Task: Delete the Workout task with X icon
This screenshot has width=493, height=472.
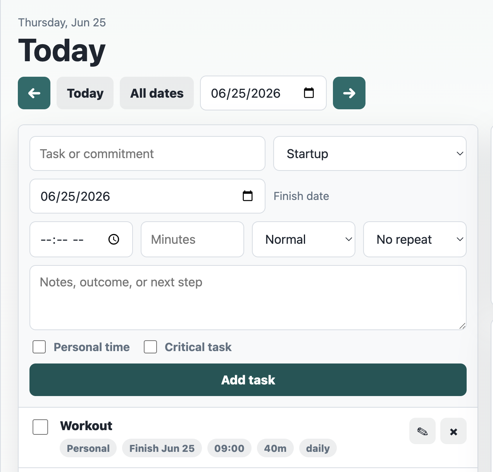Action: 453,431
